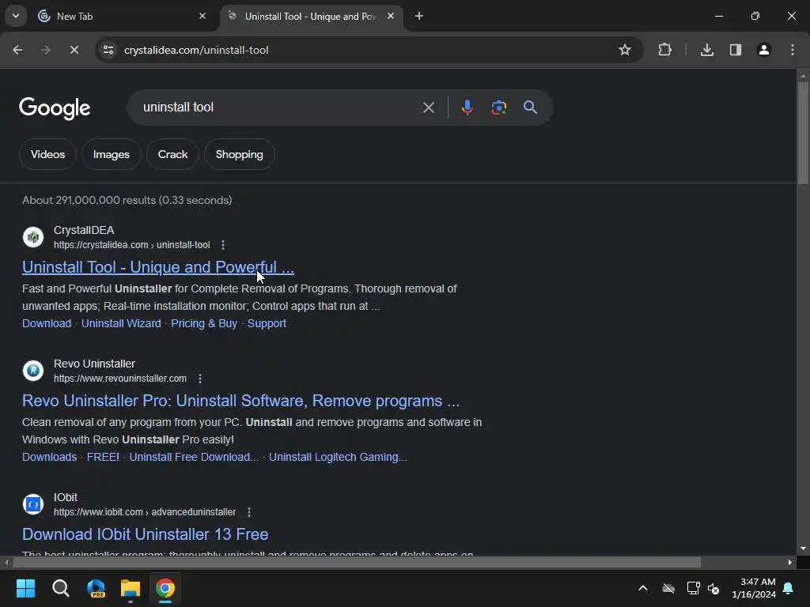Open more options for Revo Uninstaller result
This screenshot has height=607, width=810.
pos(200,379)
